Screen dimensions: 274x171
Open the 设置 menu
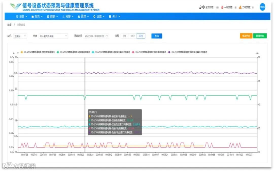tap(99, 16)
